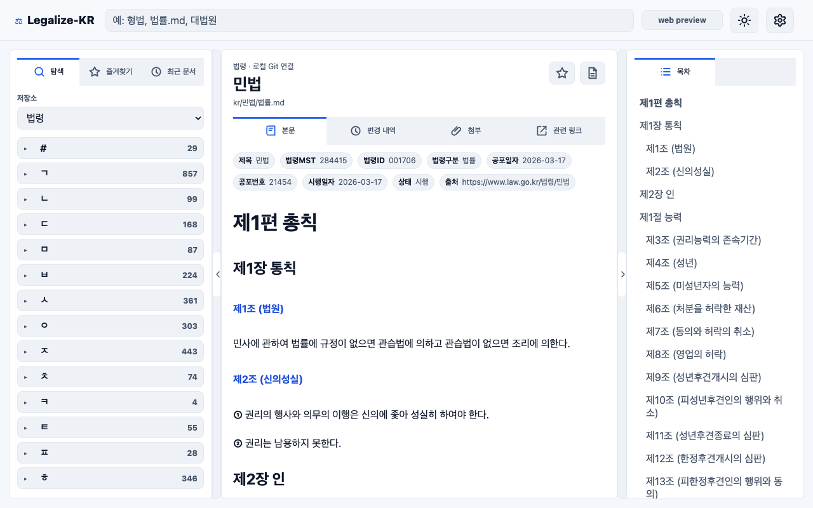The height and width of the screenshot is (508, 813).
Task: Click the 제1조 (법원) heading link in body
Action: [258, 309]
